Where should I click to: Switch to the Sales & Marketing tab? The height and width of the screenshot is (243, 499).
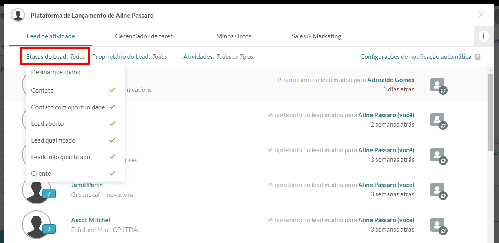316,36
